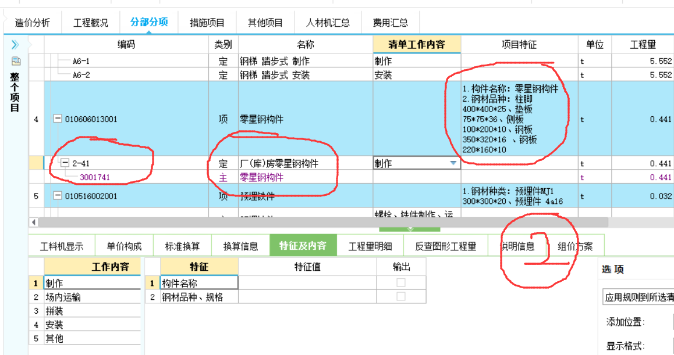Select 拼装 in work content list
Screen dimensions: 674x355
93,310
